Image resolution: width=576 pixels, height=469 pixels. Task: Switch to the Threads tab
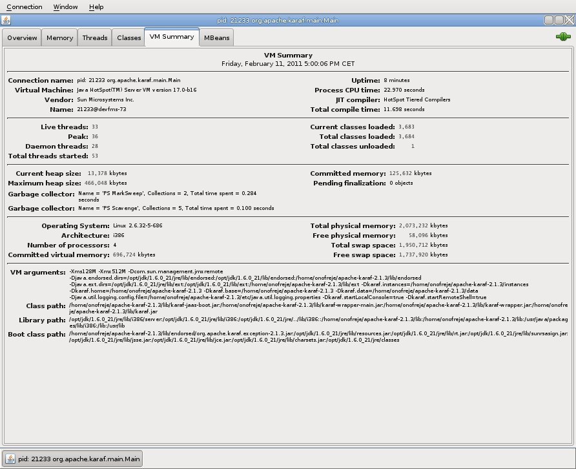95,38
